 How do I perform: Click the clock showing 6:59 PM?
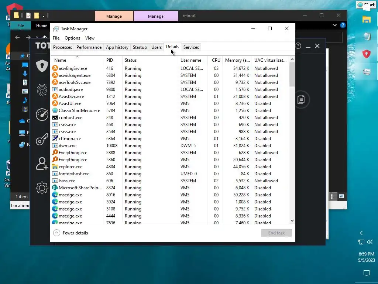(367, 254)
